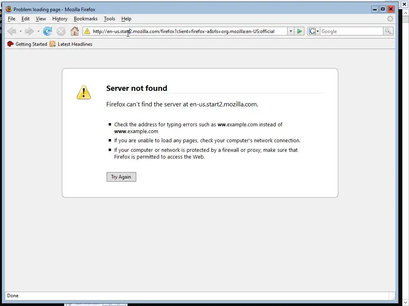Viewport: 409px width, 306px height.
Task: Click the activity throbber icon
Action: pyautogui.click(x=390, y=19)
